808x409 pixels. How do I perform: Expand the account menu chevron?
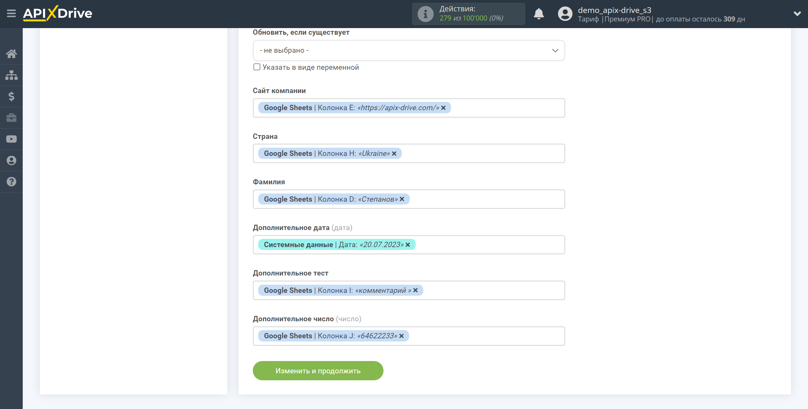[797, 14]
